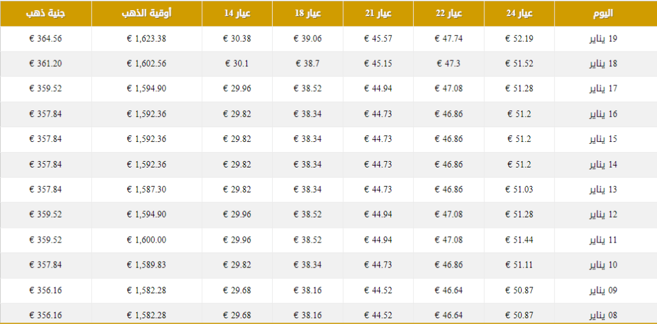
Task: Select the 18 يناير date cell
Action: (x=603, y=64)
